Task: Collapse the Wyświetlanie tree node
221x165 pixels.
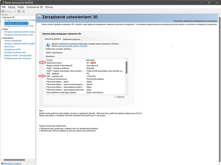Action: tap(2, 38)
